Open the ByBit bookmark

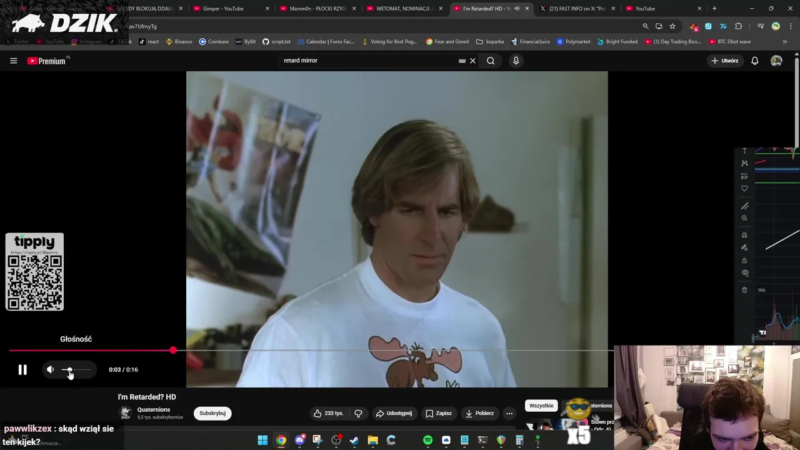pyautogui.click(x=246, y=41)
